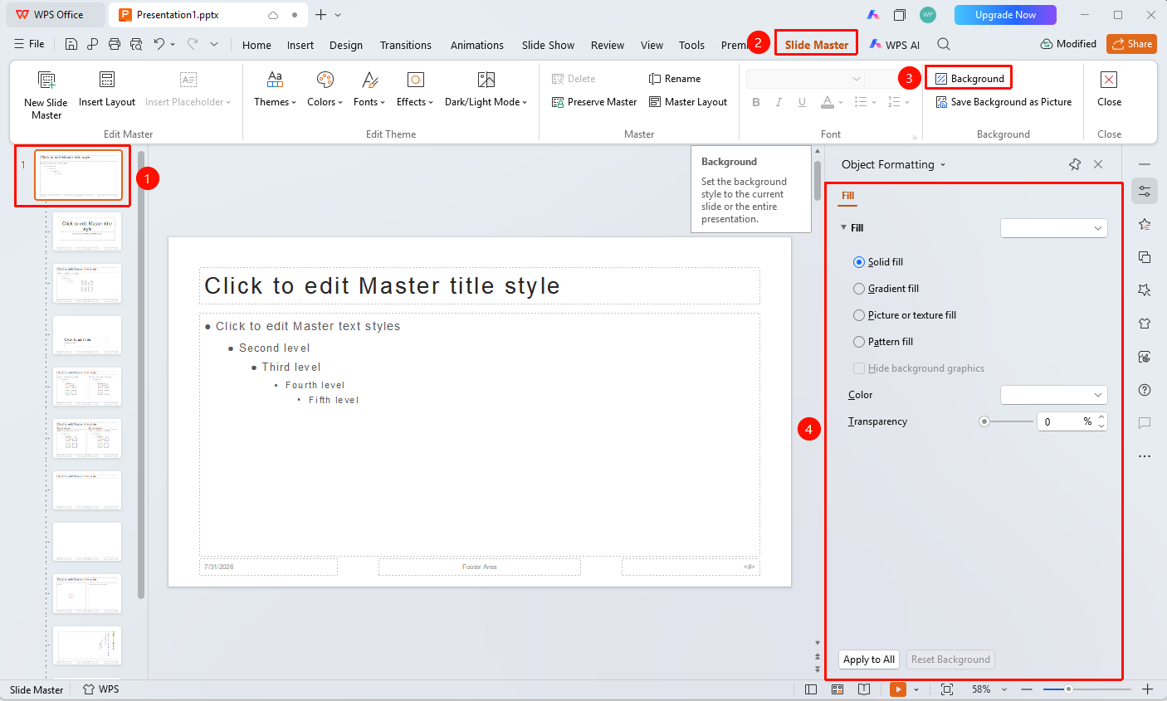Start slideshow from status bar

pos(898,689)
